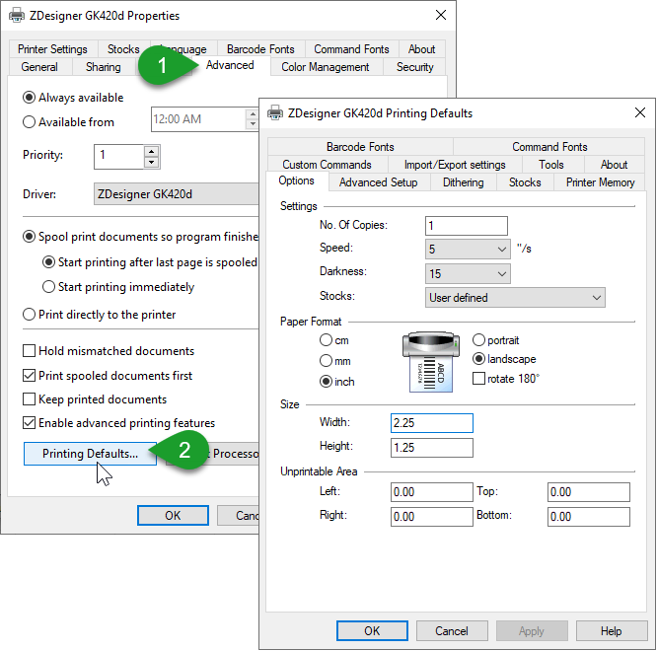
Task: Close the Printing Defaults dialog
Action: pyautogui.click(x=638, y=112)
